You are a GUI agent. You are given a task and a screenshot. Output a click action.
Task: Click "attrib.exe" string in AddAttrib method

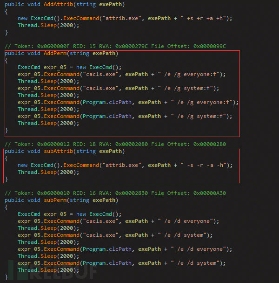(x=122, y=18)
